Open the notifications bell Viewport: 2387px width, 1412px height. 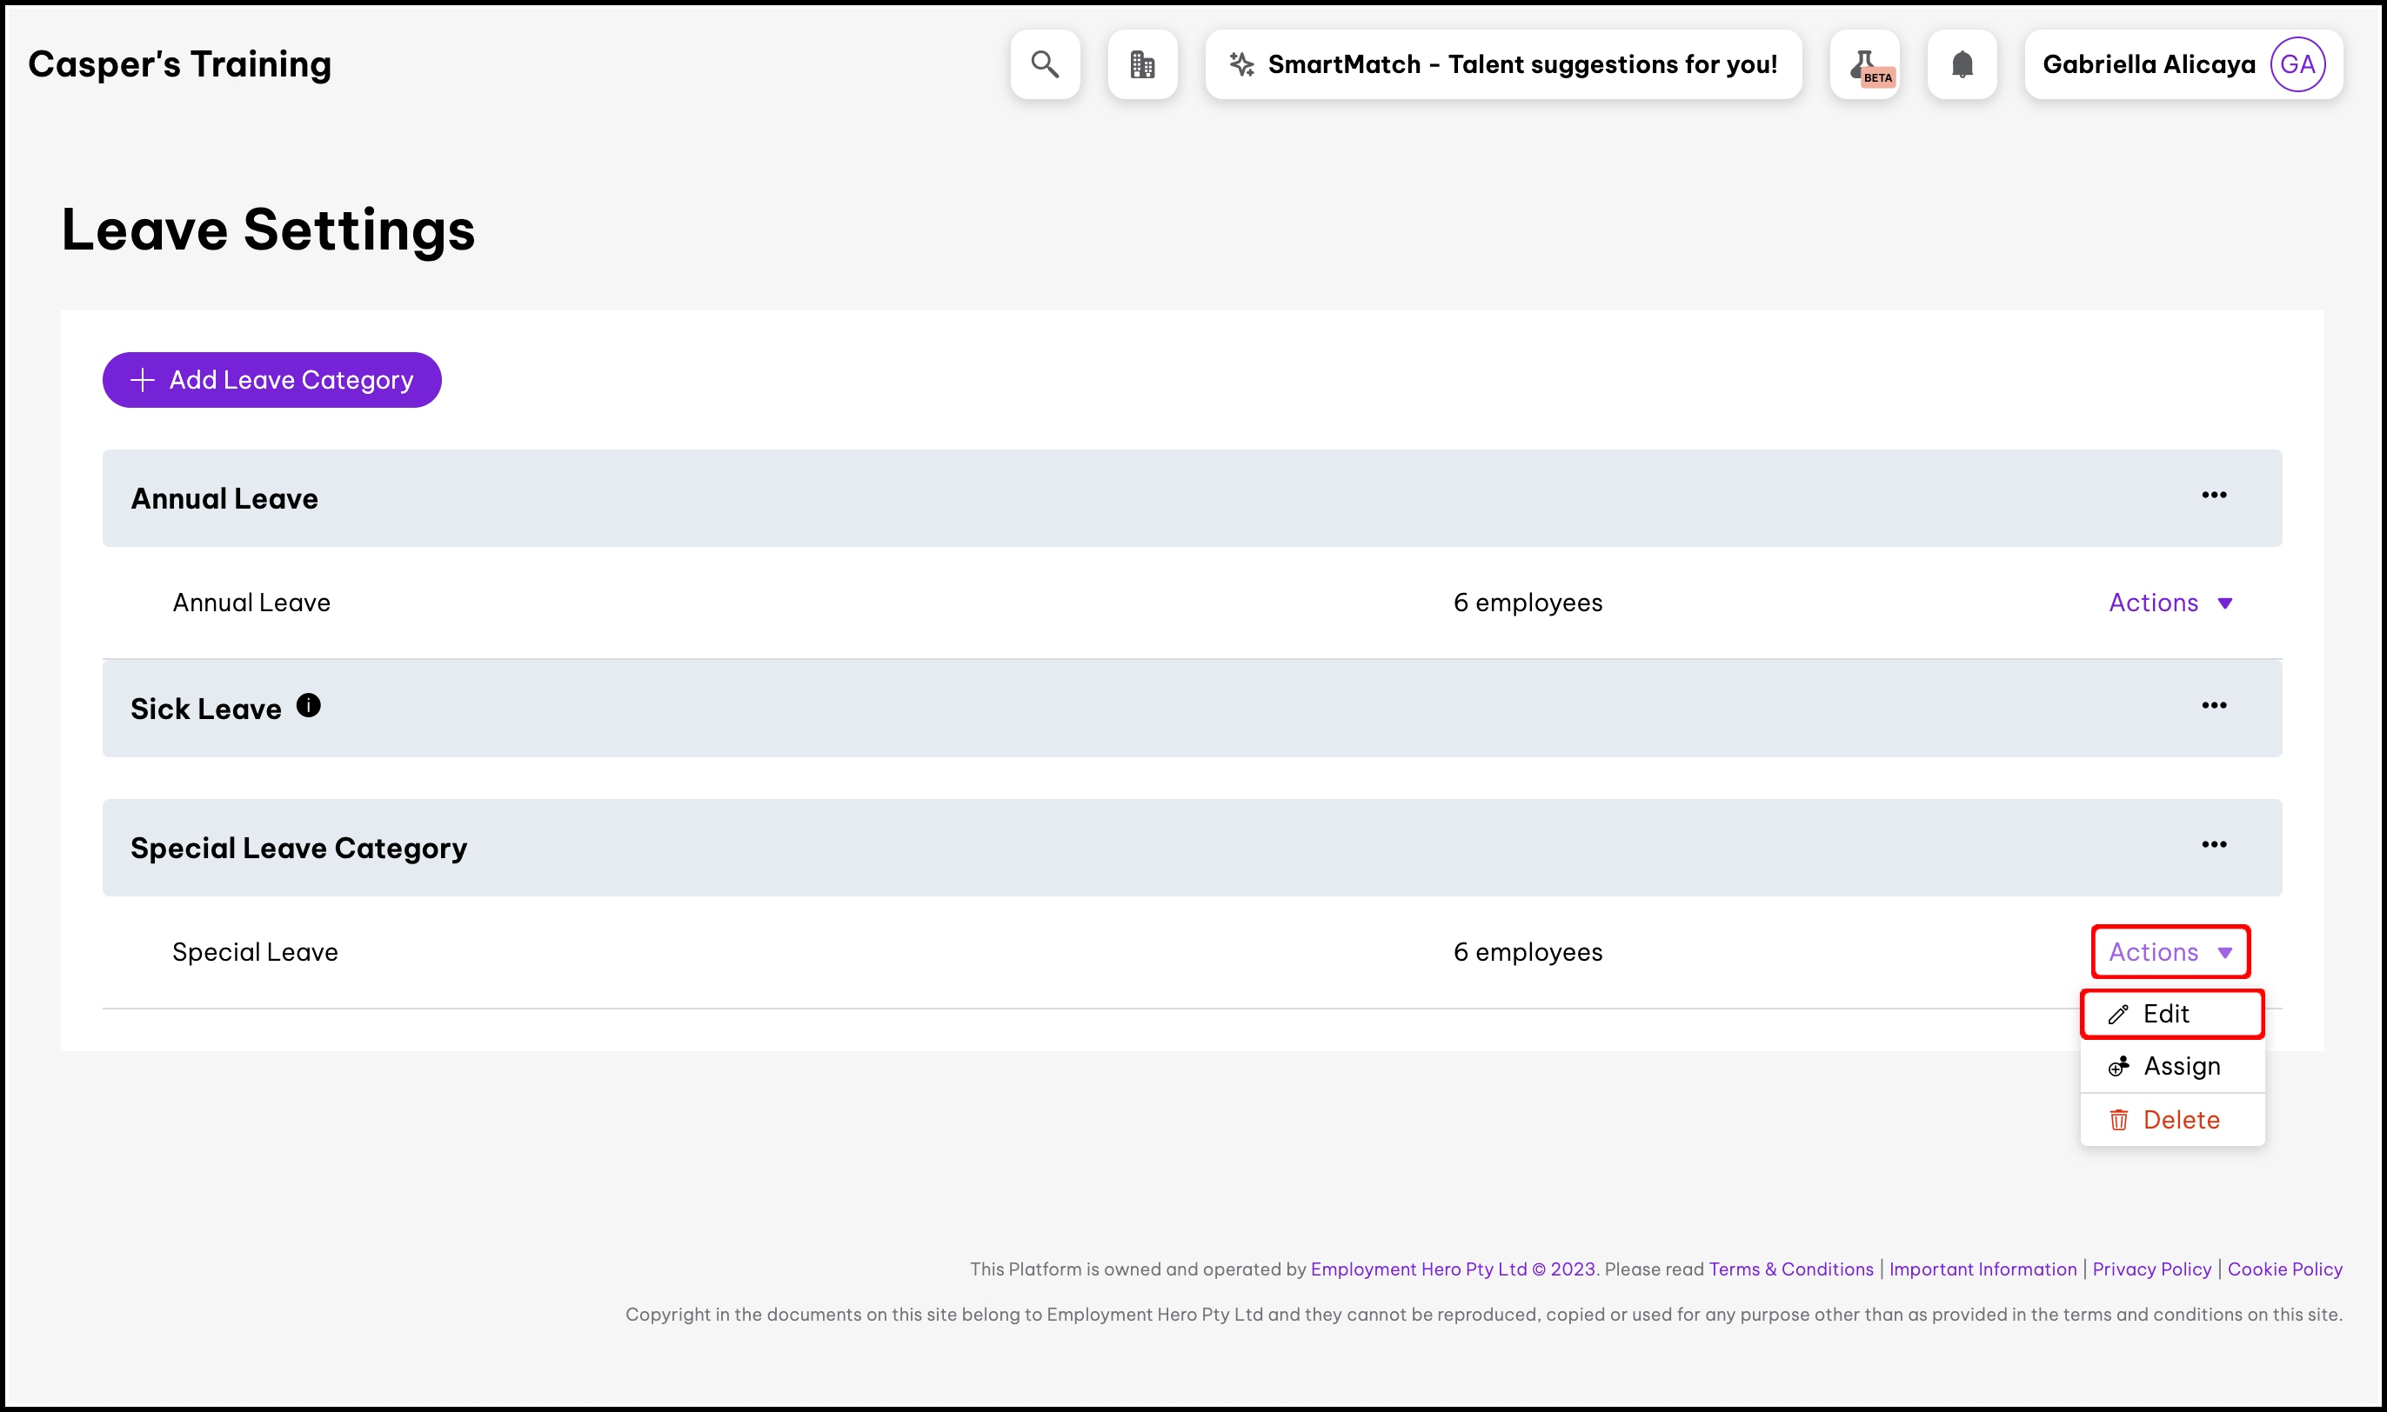(x=1962, y=64)
